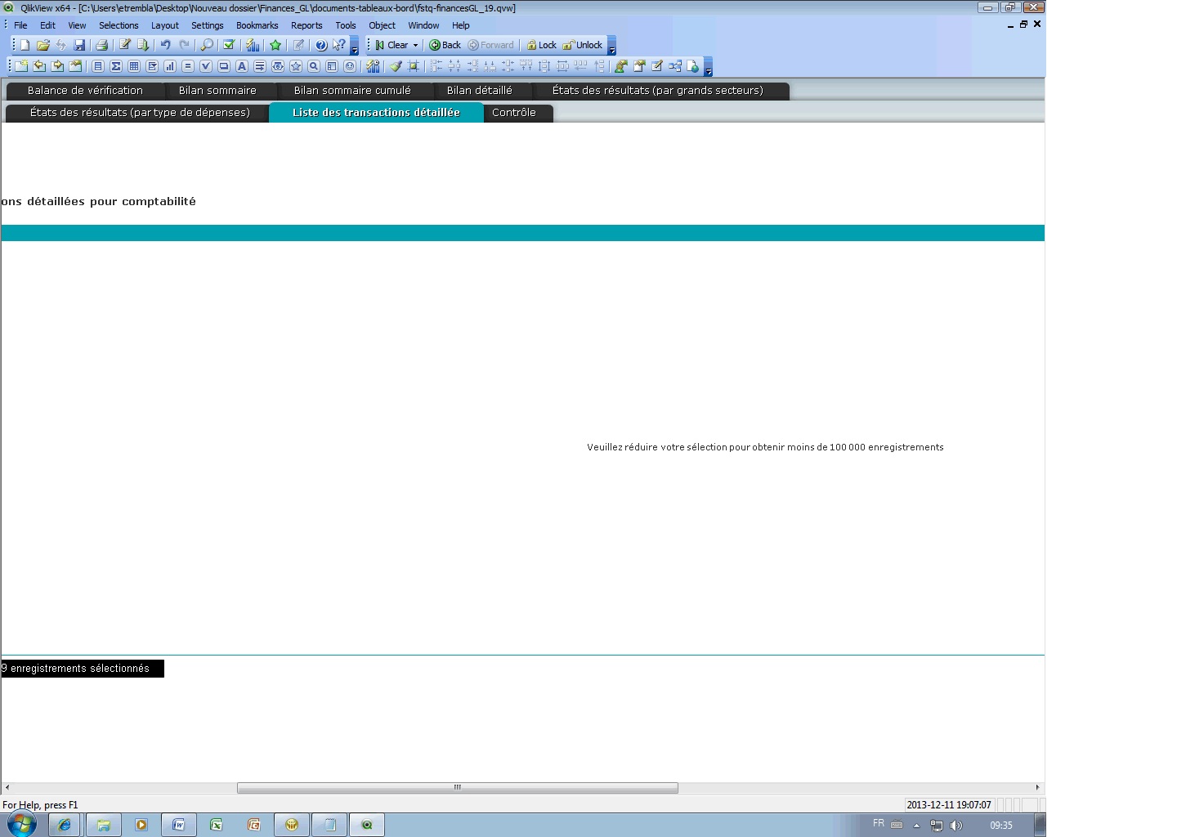Open the Table Viewer icon
Screen dimensions: 1177x837
(675, 66)
